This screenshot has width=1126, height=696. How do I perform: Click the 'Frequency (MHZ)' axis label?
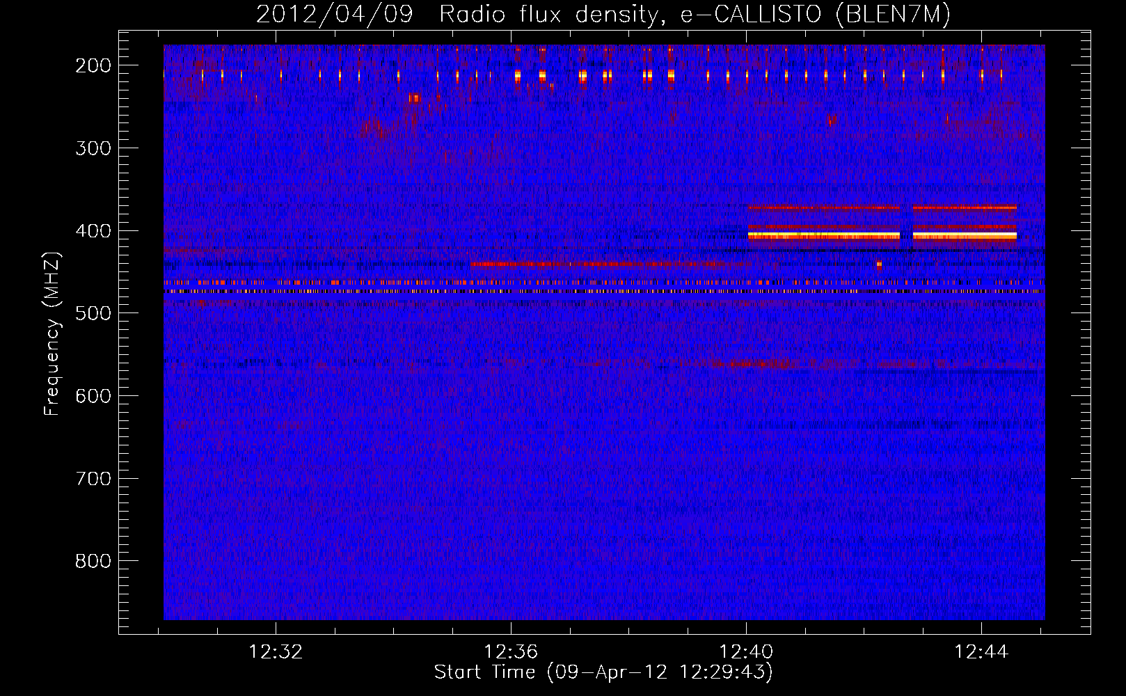click(52, 333)
